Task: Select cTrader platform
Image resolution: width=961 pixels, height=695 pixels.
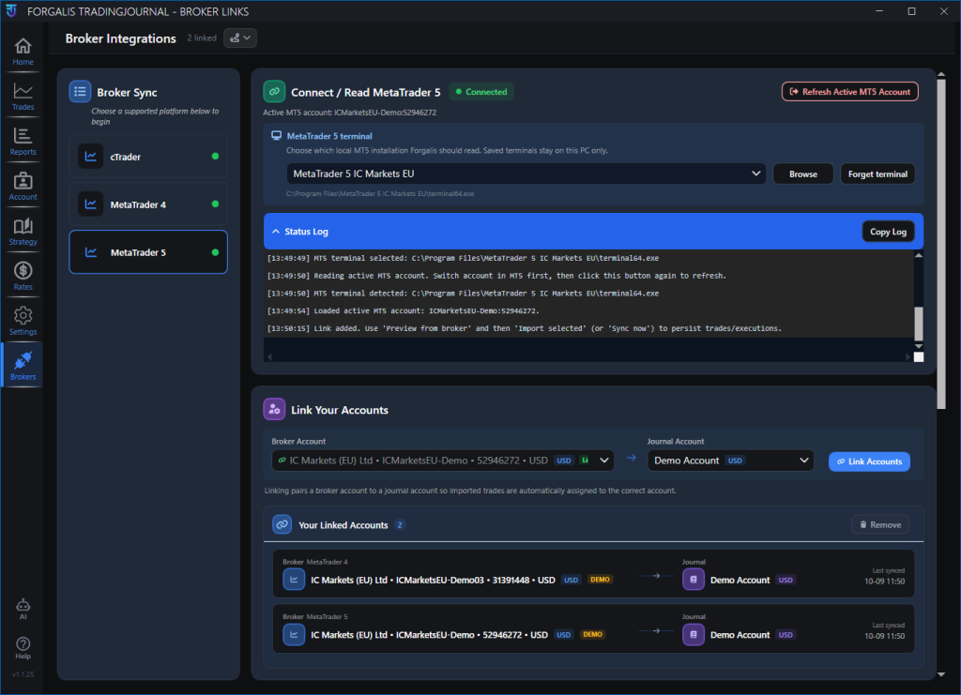Action: click(x=148, y=157)
